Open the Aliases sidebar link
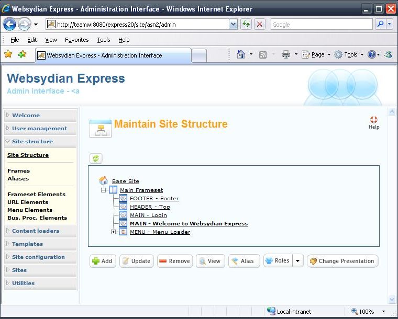398x319 pixels. [18, 178]
